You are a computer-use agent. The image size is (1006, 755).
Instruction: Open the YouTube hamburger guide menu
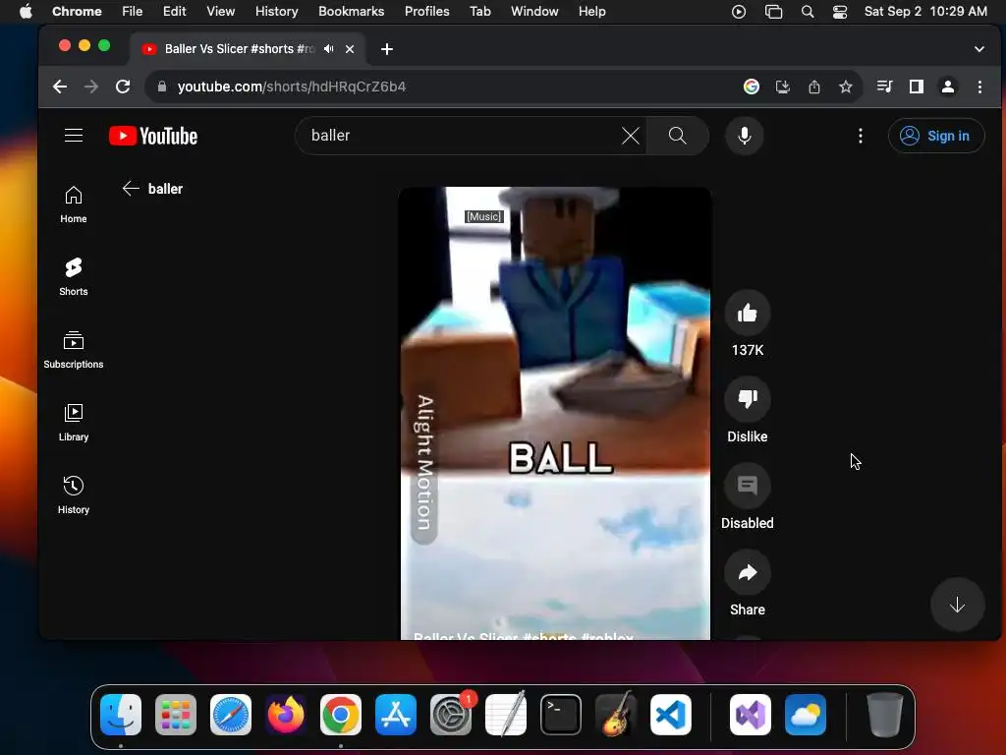[74, 136]
